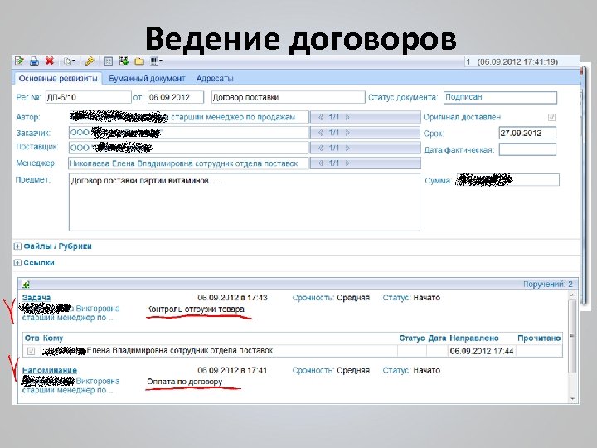The height and width of the screenshot is (448, 597).
Task: Go to previous record in Заказчик row navigator
Action: tap(321, 133)
